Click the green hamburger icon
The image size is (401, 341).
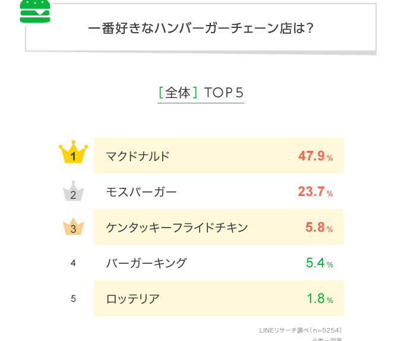point(35,11)
